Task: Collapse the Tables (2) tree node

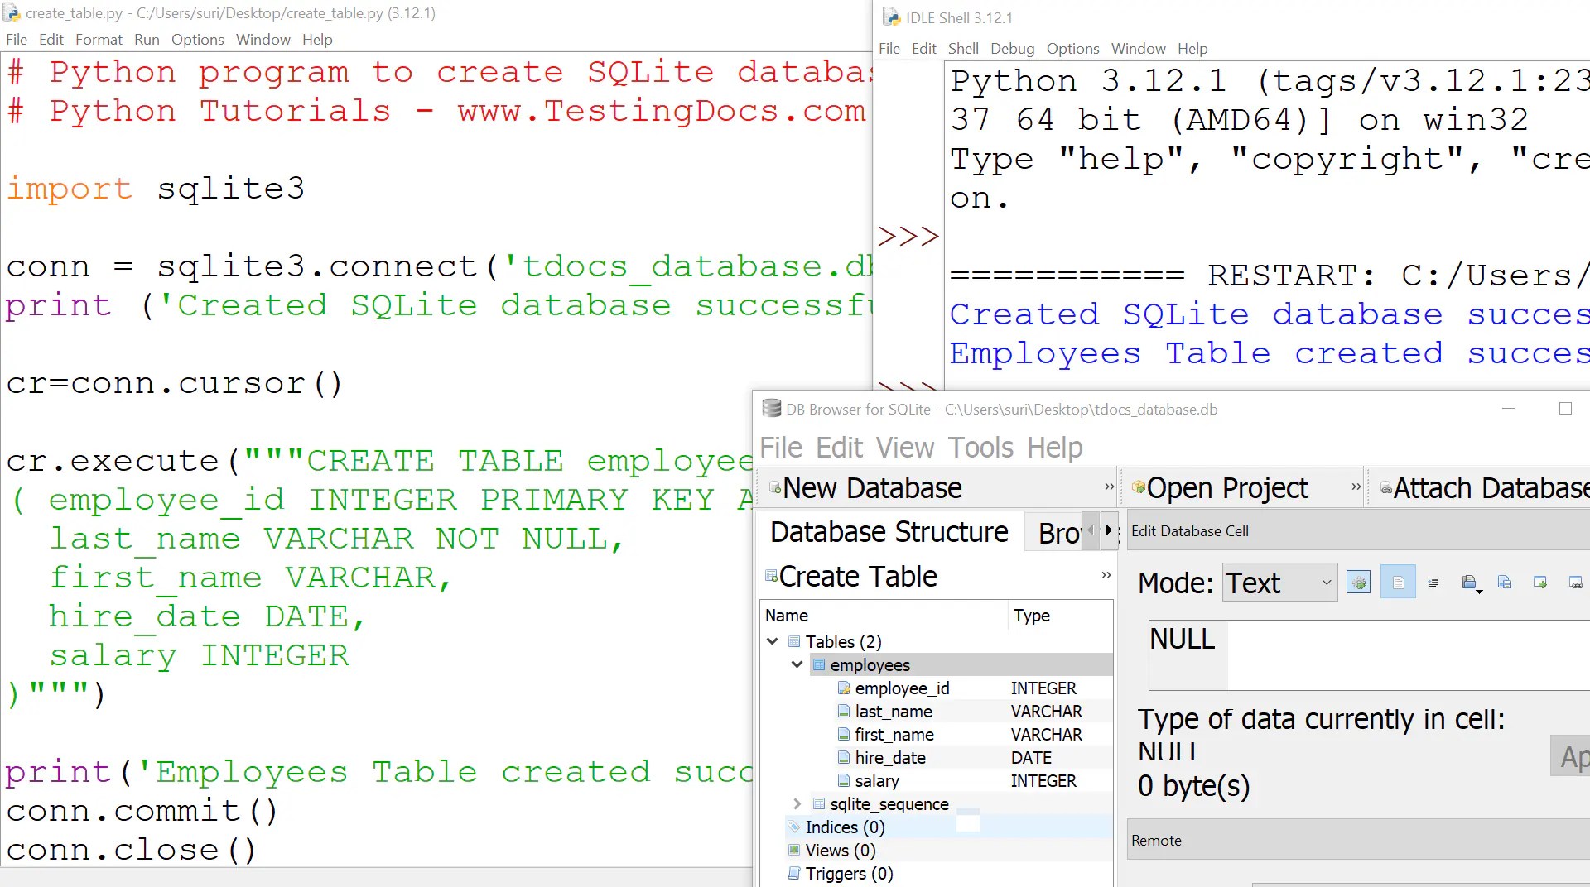Action: tap(773, 641)
